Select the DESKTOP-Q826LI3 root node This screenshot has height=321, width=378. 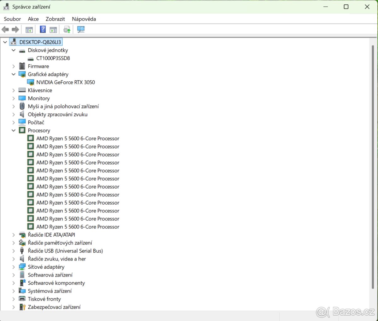click(x=40, y=42)
